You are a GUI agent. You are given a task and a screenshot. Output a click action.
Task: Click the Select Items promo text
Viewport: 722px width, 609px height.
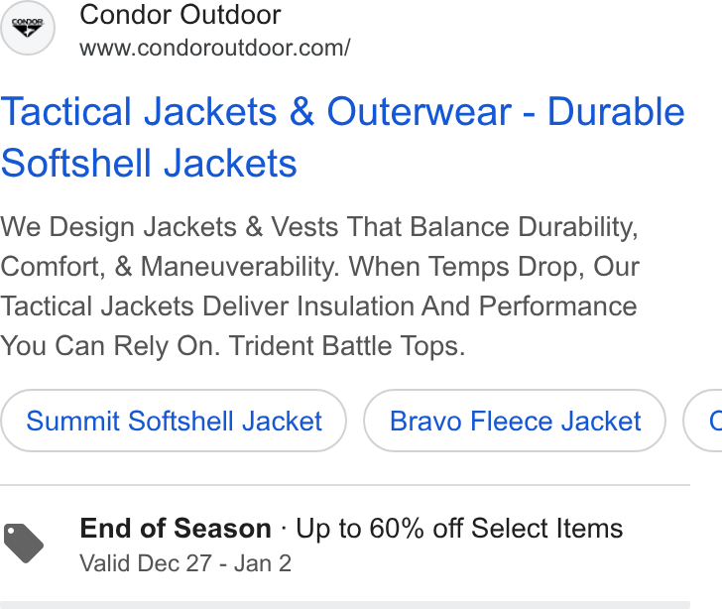tap(546, 528)
